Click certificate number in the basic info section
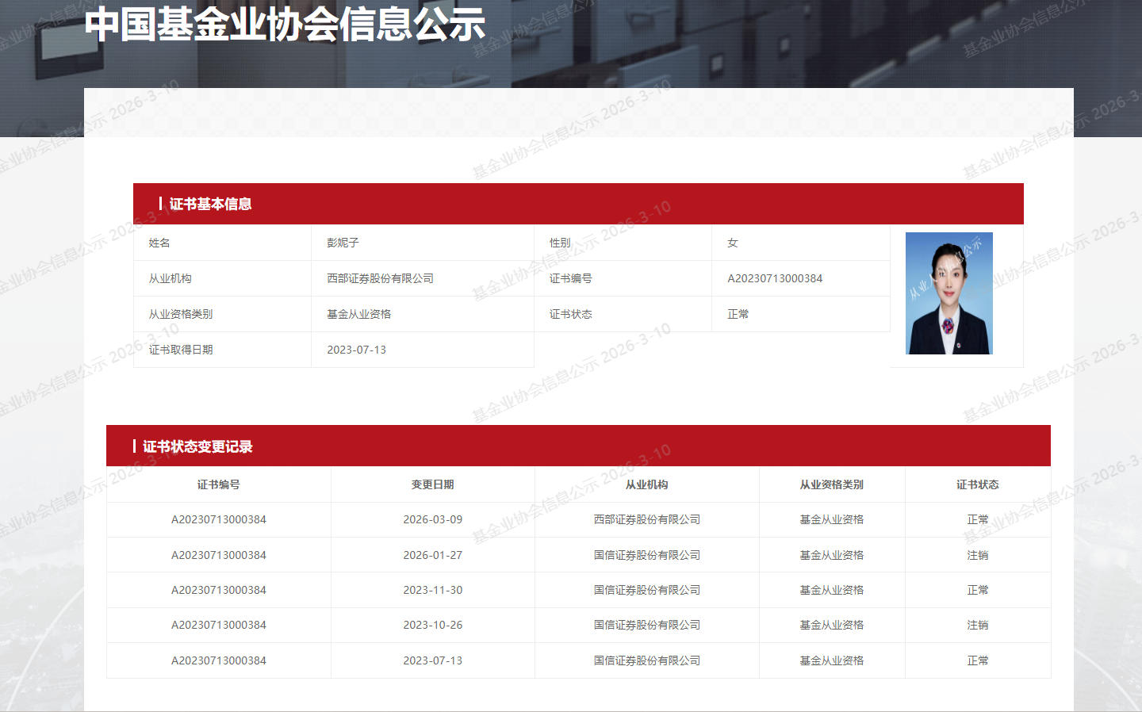1142x712 pixels. pos(775,278)
